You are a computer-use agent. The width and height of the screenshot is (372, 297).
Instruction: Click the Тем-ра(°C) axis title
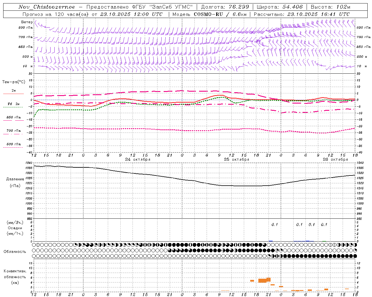tap(14, 82)
